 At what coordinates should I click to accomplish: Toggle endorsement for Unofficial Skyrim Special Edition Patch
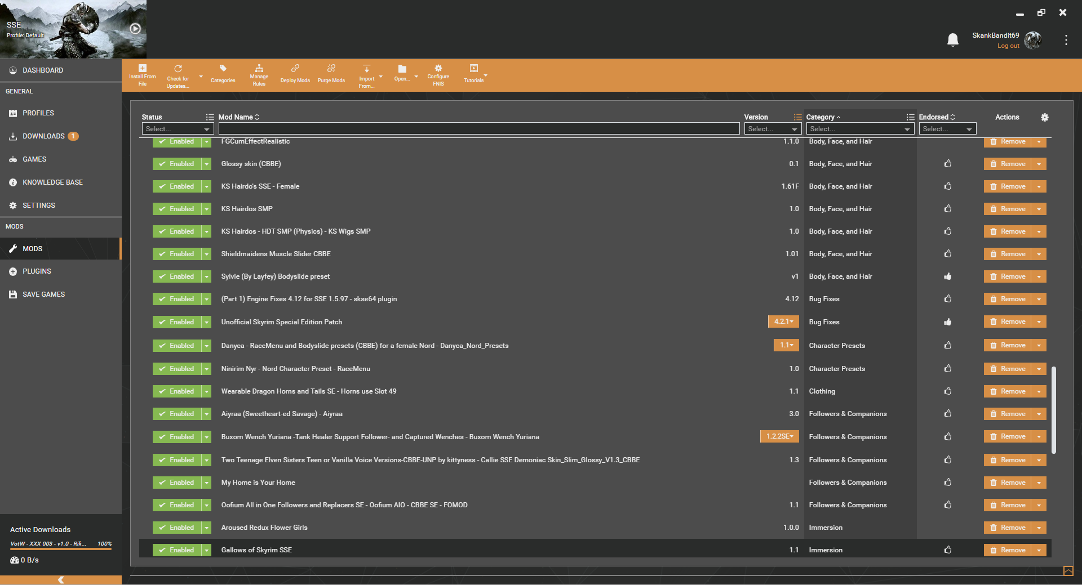(948, 322)
